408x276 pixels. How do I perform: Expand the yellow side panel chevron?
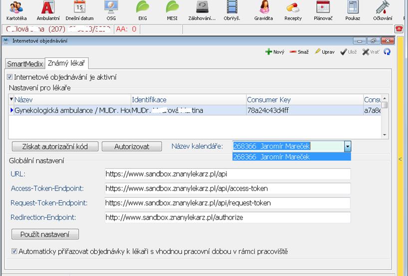[400, 159]
